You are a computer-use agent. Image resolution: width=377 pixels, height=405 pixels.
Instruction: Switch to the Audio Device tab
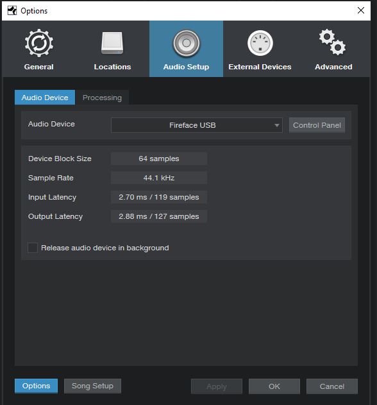[45, 98]
